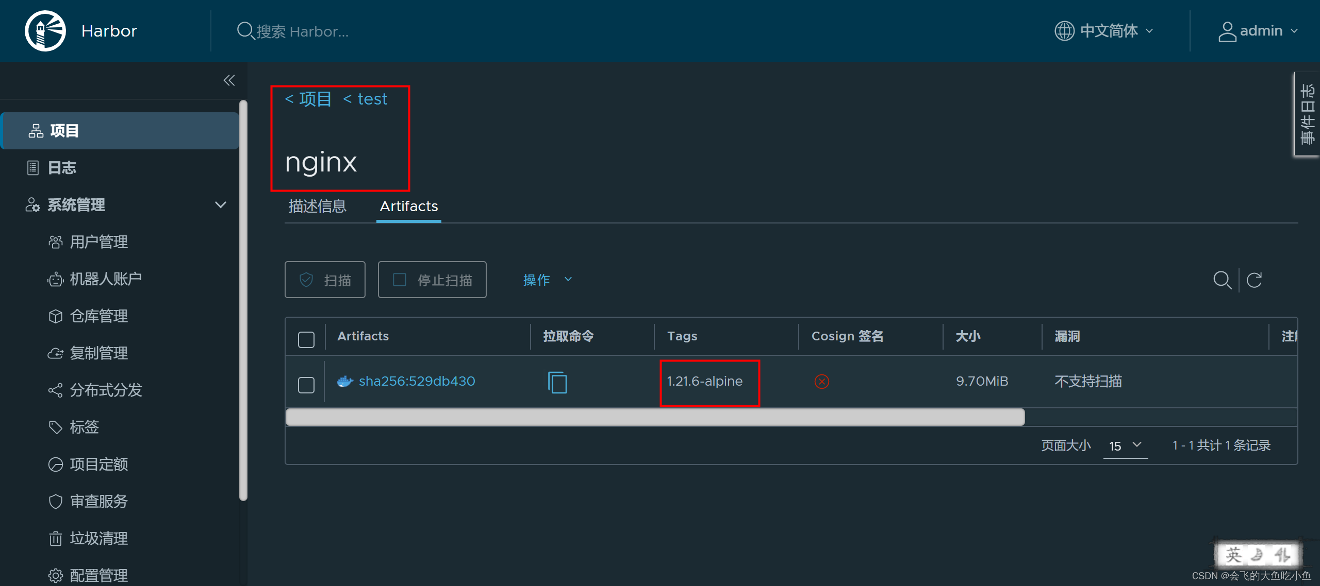Open the 事件日志 side panel tab

point(1307,114)
